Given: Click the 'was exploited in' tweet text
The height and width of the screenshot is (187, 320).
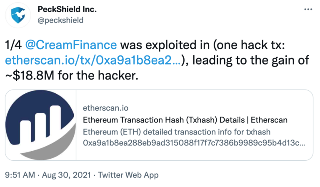Looking at the screenshot, I should 165,45.
